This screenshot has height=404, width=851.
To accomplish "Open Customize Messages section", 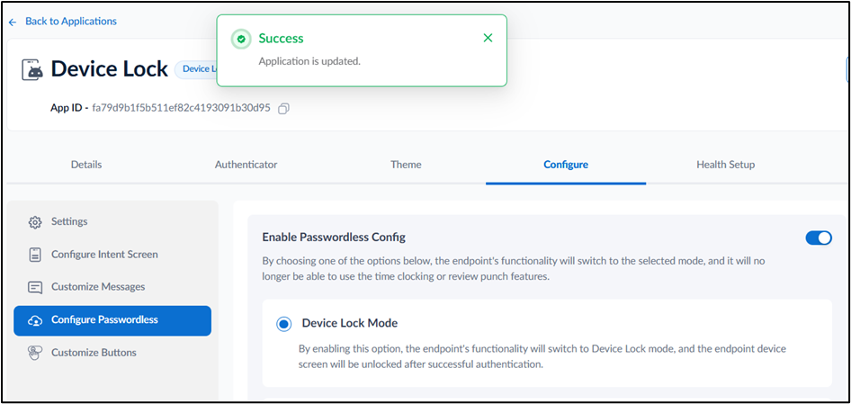I will click(98, 287).
